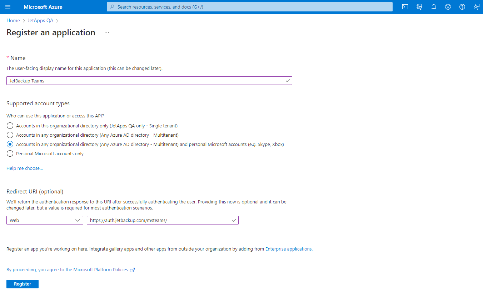Click the Register an application heading

pos(51,32)
